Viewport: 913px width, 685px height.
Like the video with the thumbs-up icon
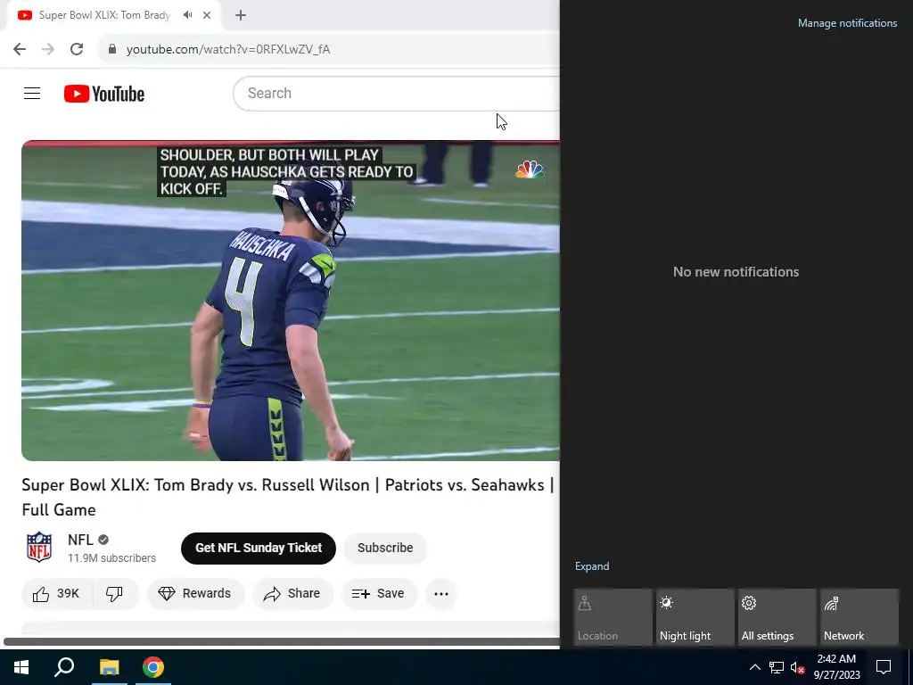click(56, 593)
